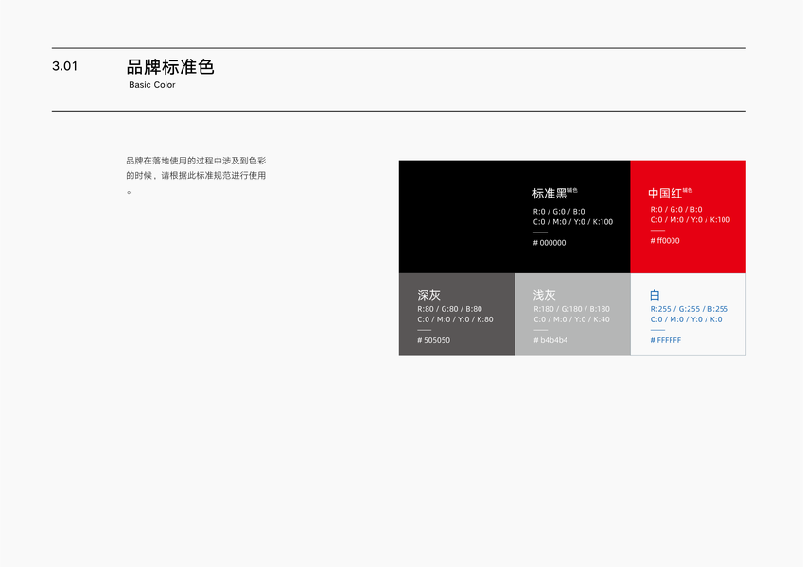
Task: Click the text C:0 / M:0 / Y:0 / K:80
Action: 455,319
